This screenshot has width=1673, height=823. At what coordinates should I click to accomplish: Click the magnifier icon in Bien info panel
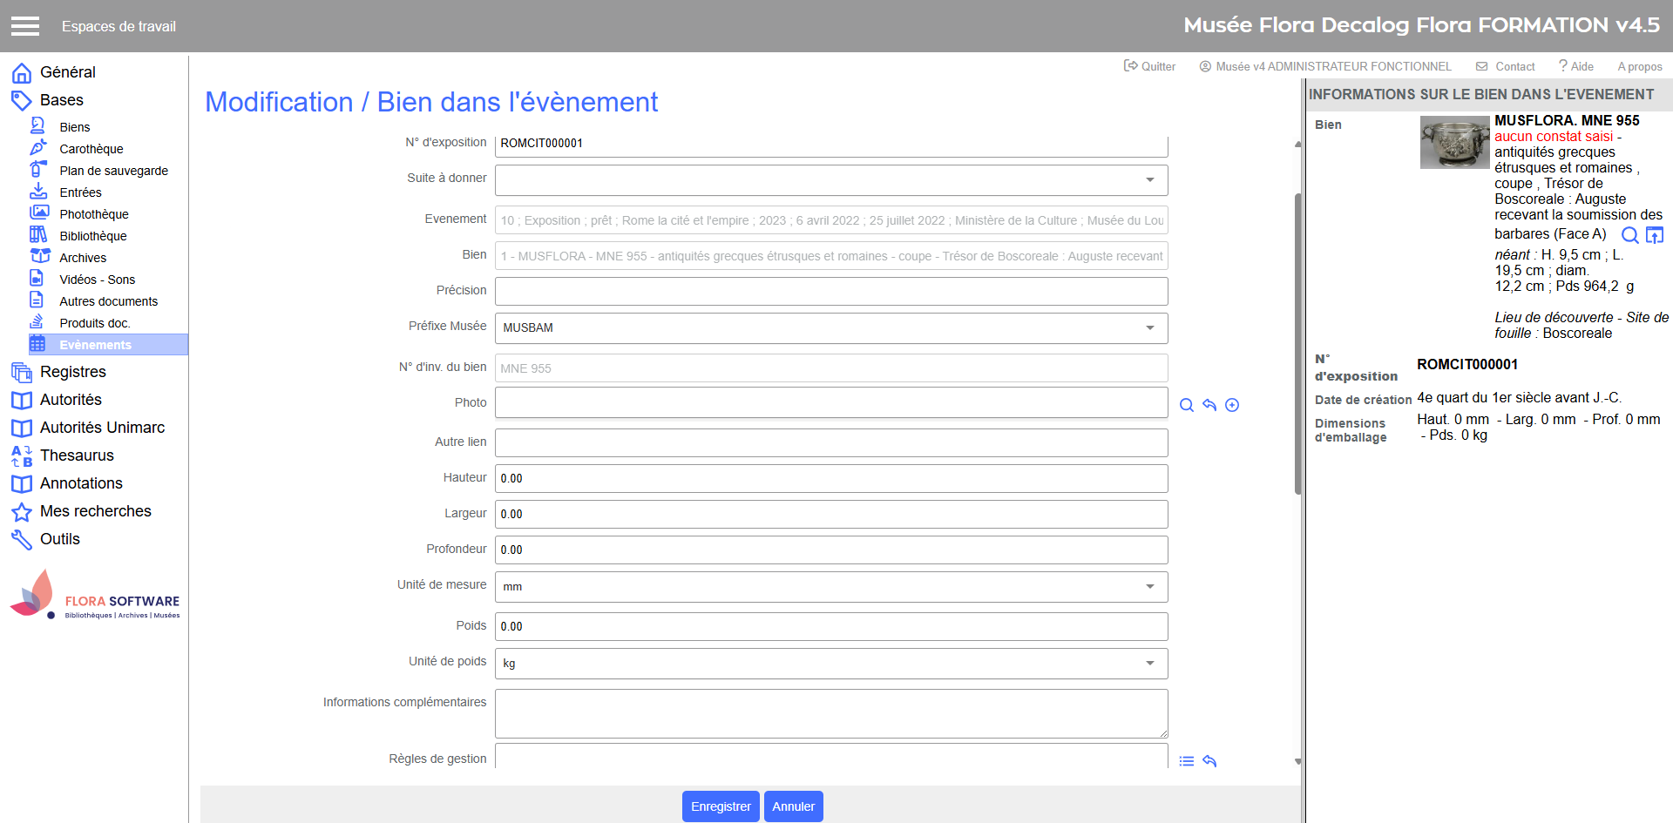[1629, 235]
